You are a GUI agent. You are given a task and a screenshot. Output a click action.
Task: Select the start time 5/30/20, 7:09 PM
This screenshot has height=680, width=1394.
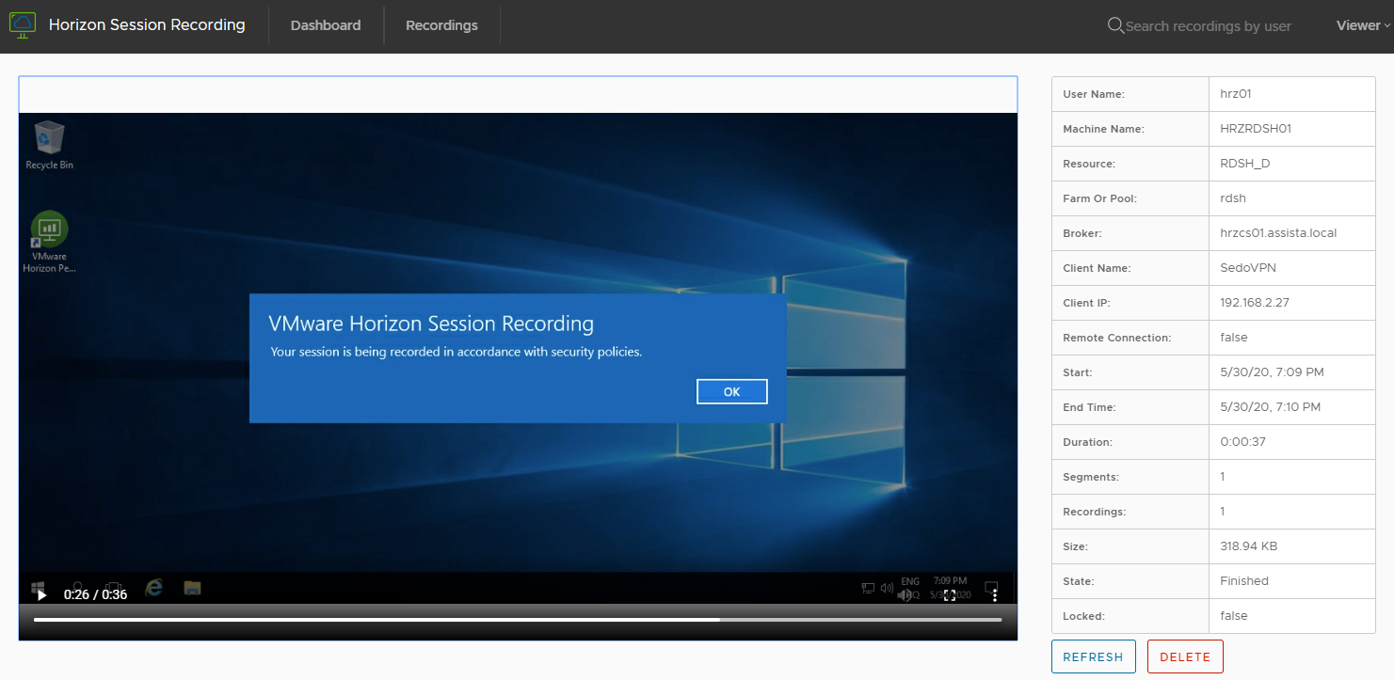point(1272,372)
